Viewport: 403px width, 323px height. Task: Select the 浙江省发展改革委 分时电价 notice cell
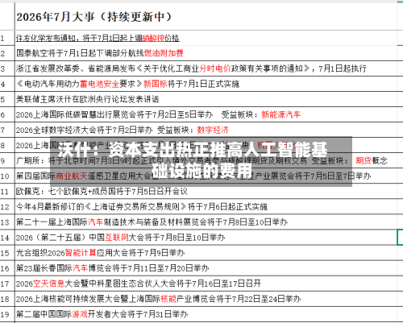206,68
